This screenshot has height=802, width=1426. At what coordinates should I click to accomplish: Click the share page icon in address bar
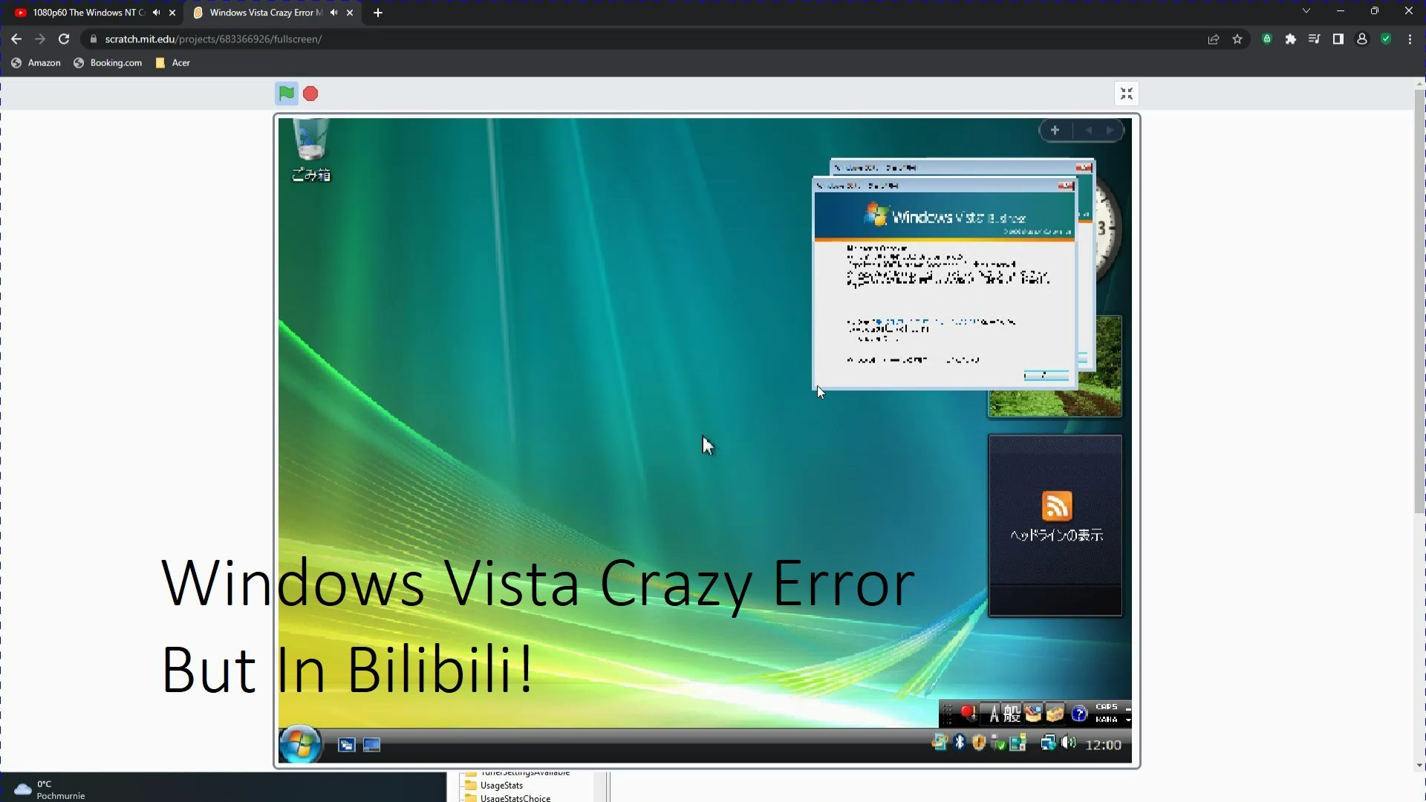click(x=1214, y=39)
